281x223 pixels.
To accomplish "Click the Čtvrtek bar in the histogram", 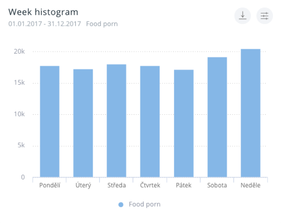I will [150, 121].
